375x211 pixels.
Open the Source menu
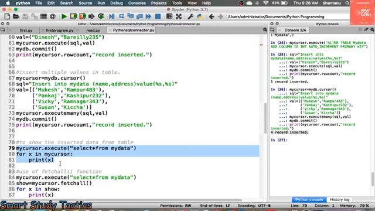pos(86,3)
